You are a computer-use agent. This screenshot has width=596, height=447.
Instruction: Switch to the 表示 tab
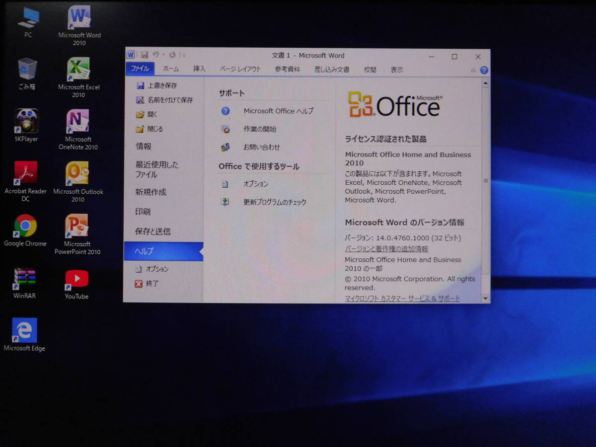tap(397, 70)
